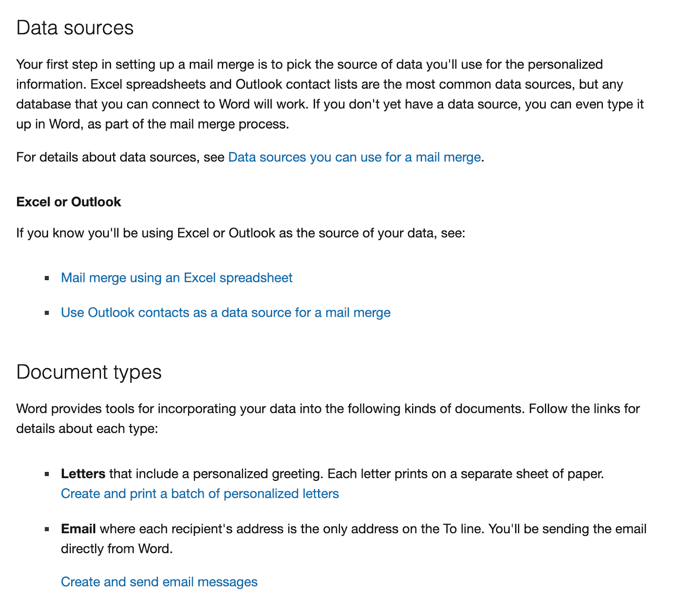Open 'Data sources you can use for a mail merge' link

pos(354,157)
